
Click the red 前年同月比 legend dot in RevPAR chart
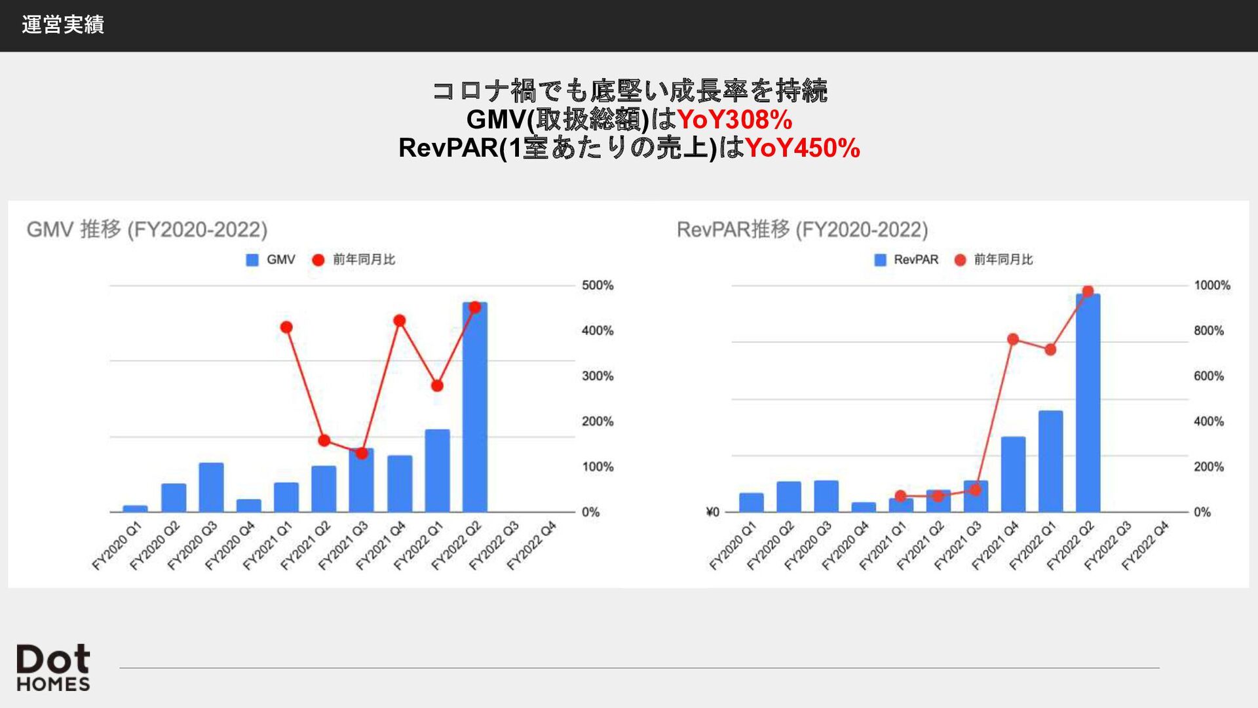click(960, 260)
